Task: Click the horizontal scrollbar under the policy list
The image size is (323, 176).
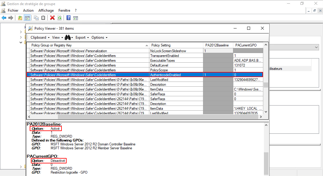Action: (144, 117)
